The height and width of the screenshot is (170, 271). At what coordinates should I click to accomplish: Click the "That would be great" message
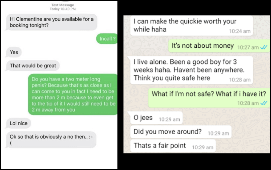33,65
